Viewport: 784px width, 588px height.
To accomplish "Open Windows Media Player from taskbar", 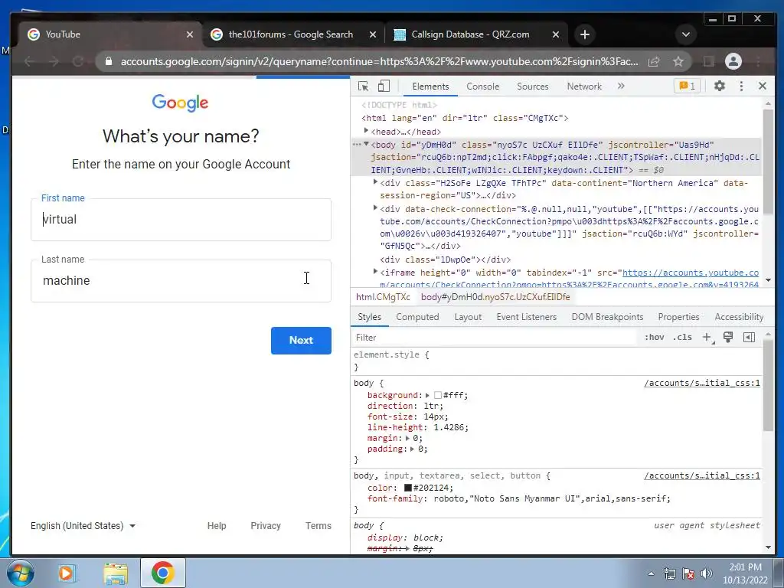I will pyautogui.click(x=66, y=573).
